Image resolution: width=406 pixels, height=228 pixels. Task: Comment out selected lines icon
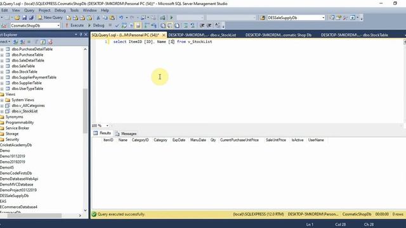pos(186,25)
